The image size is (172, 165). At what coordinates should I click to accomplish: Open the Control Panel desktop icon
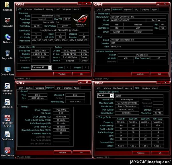(7, 71)
